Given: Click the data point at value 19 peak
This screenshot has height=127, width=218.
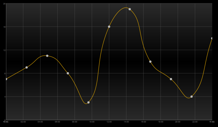Looking at the screenshot, I should (x=130, y=9).
